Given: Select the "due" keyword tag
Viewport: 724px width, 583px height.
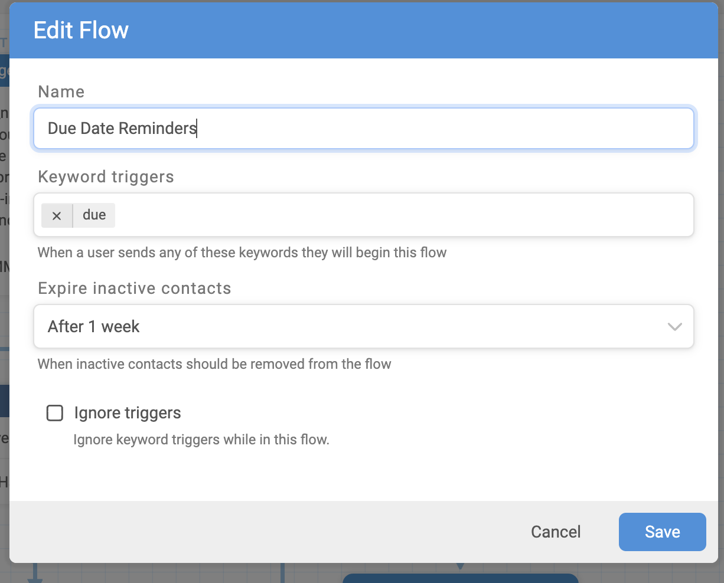Looking at the screenshot, I should (x=93, y=215).
